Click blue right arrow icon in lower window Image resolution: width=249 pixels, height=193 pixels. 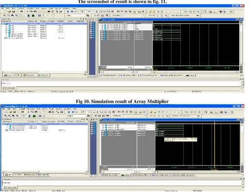(x=76, y=112)
